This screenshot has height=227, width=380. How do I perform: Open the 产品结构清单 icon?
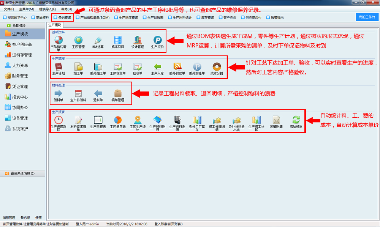[59, 40]
